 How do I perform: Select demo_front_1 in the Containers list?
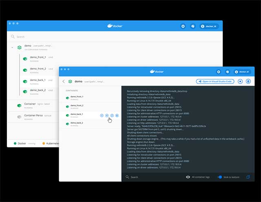click(91, 98)
